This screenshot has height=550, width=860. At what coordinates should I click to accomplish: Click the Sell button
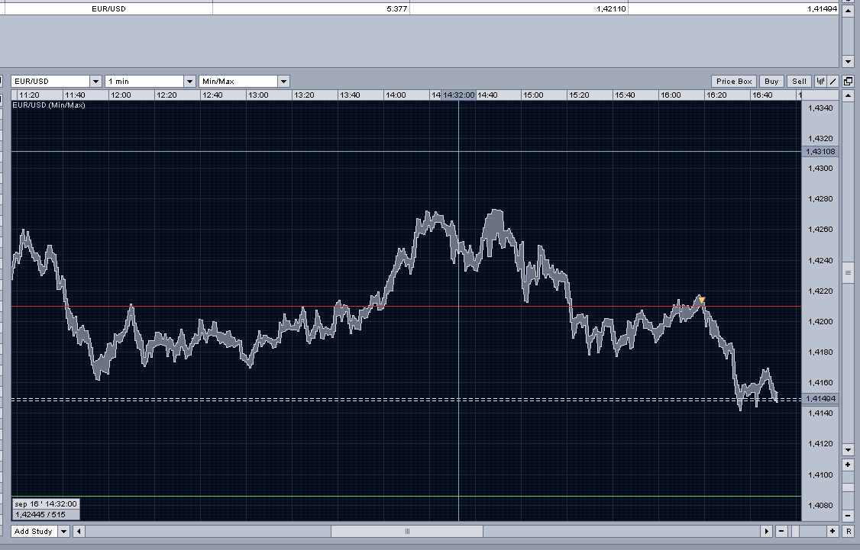(x=799, y=81)
